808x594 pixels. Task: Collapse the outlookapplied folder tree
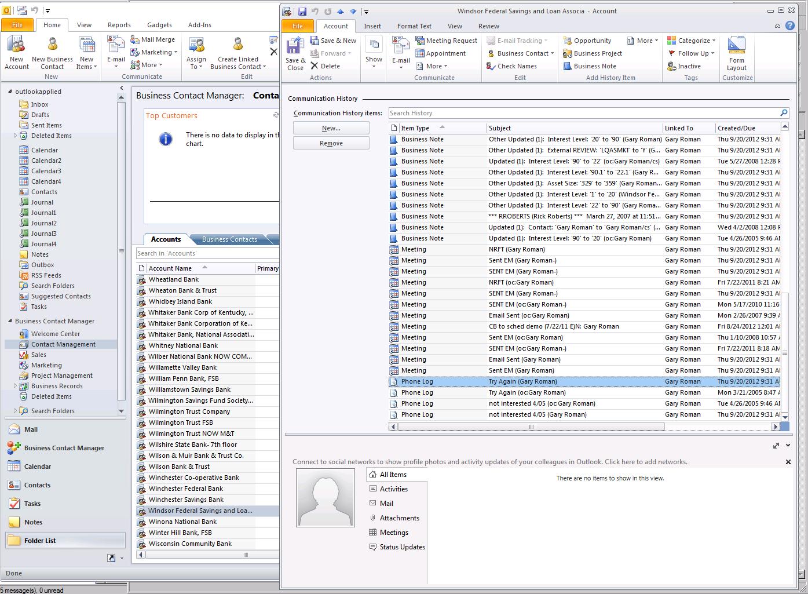pos(10,92)
